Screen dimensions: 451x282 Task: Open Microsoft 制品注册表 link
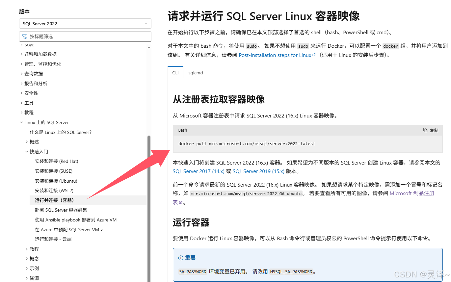coord(412,193)
